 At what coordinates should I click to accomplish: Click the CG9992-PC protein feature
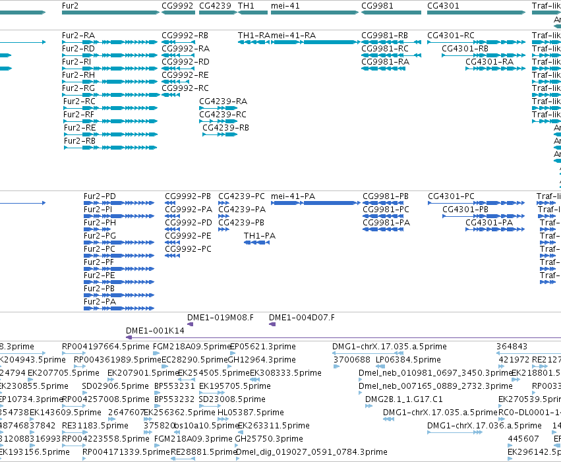(x=173, y=256)
